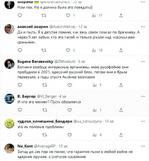Open more options on Ne_Kant's tweet

click(143, 146)
